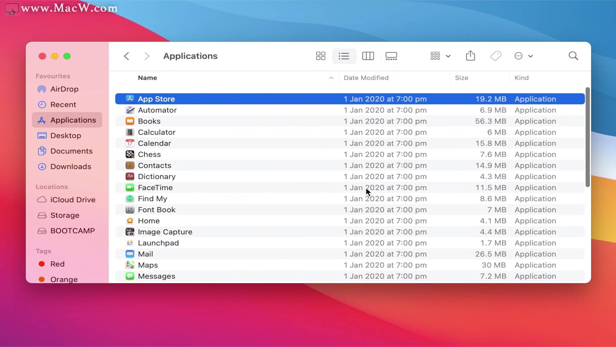Select the Automator icon

[130, 110]
